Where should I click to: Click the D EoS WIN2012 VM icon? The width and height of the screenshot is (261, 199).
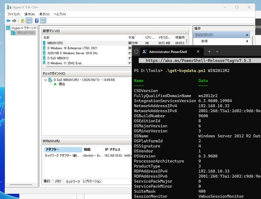pos(44,58)
